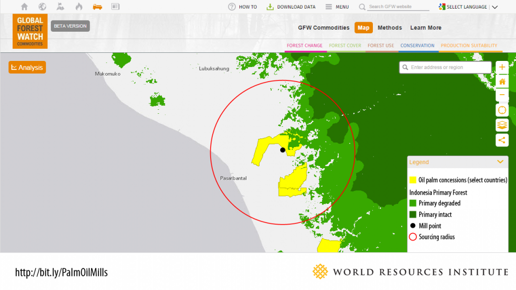Expand the Select Language dropdown arrow

click(495, 7)
